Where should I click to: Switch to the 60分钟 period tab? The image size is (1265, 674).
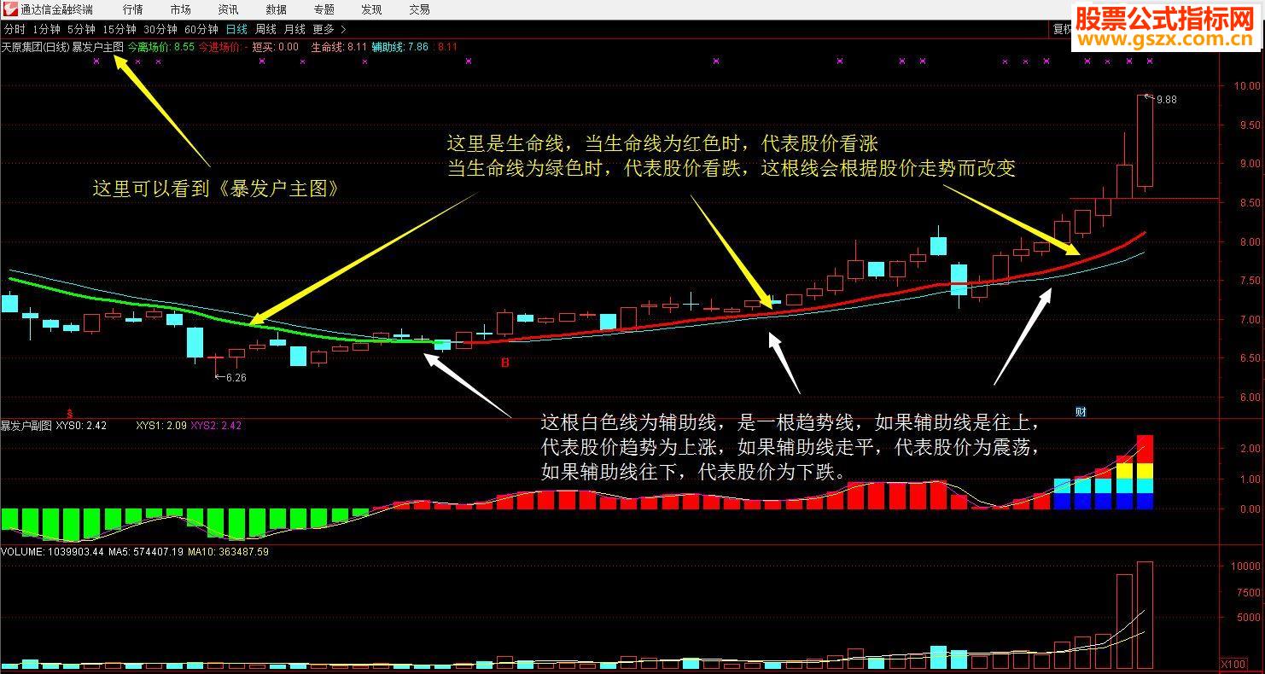(x=201, y=29)
